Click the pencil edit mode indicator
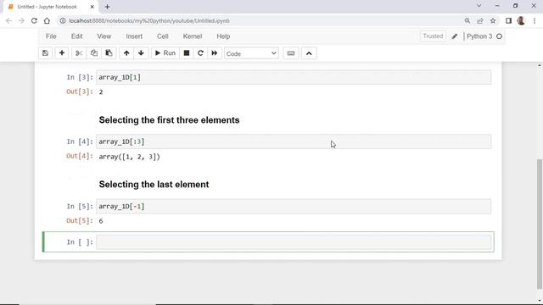 pos(455,36)
